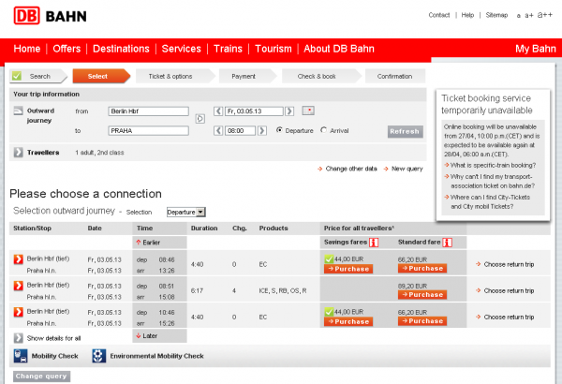Viewport: 562px width, 384px height.
Task: Open Standard fare info icon
Action: coord(448,243)
